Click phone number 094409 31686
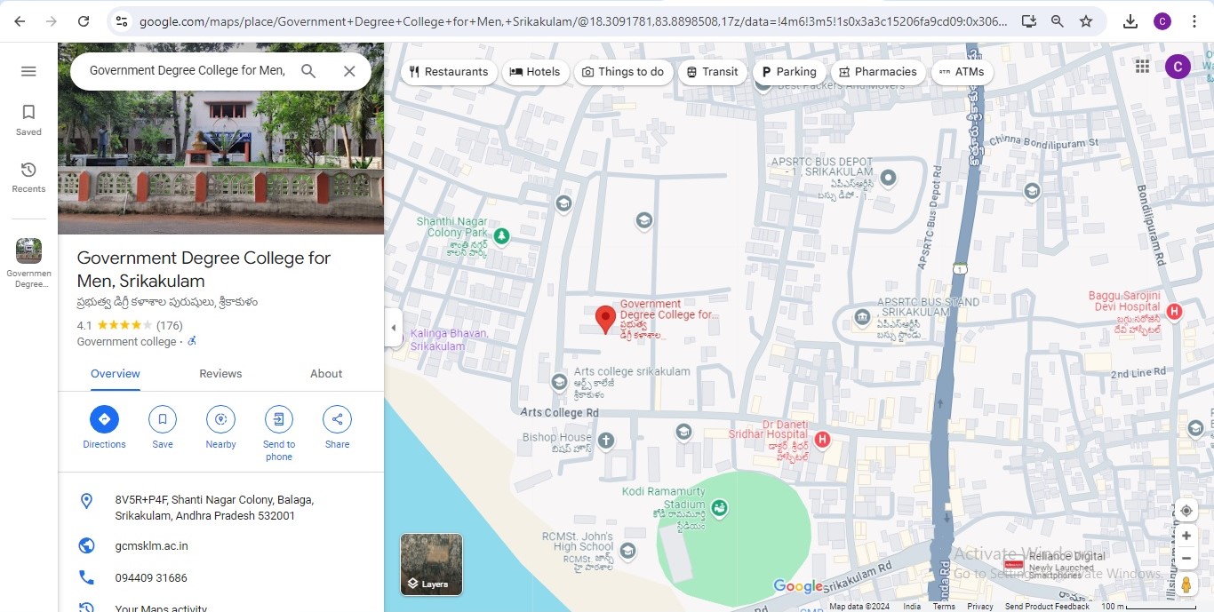The height and width of the screenshot is (612, 1214). pos(151,578)
